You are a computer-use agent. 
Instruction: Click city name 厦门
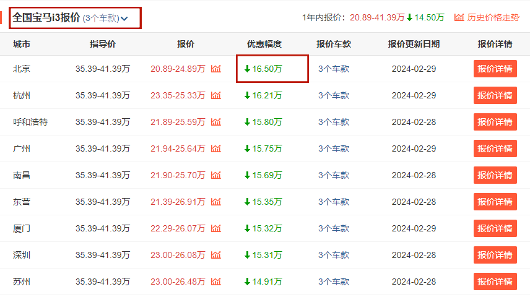click(22, 229)
